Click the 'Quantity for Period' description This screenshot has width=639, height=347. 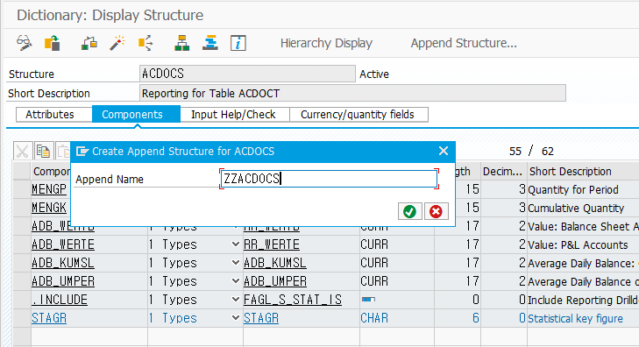pyautogui.click(x=573, y=190)
